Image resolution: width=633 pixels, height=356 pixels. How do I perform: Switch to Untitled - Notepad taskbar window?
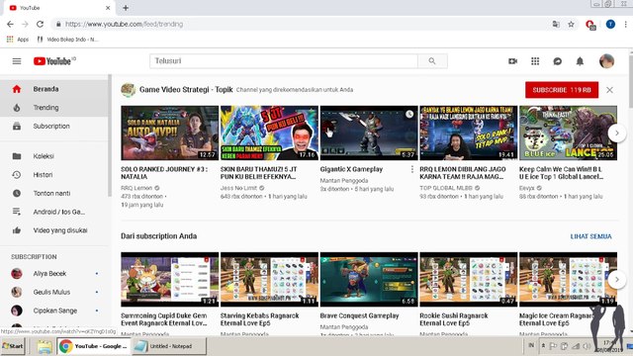click(x=169, y=346)
